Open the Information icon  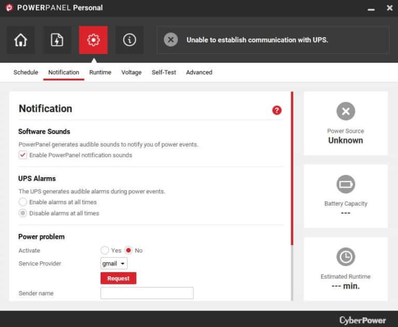tap(130, 40)
